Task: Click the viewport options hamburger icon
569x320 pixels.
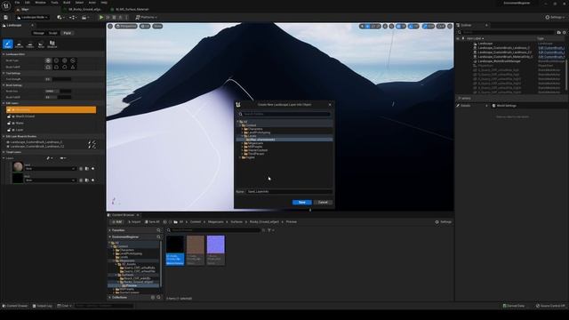Action: pyautogui.click(x=110, y=26)
